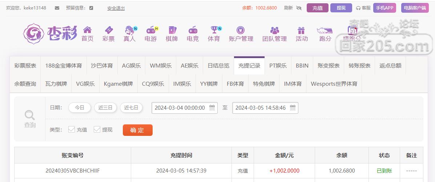Open 团队管理 people icon
The height and width of the screenshot is (182, 435).
tap(274, 30)
